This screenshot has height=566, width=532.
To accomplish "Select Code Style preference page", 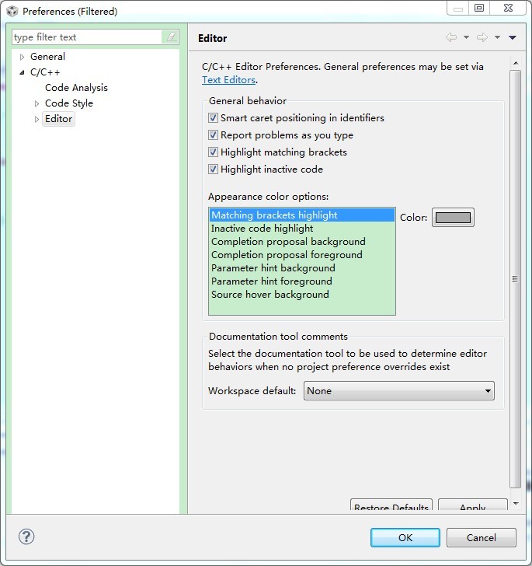I will (x=69, y=103).
